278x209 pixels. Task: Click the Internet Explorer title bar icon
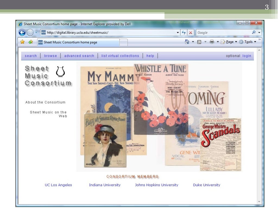pos(20,24)
